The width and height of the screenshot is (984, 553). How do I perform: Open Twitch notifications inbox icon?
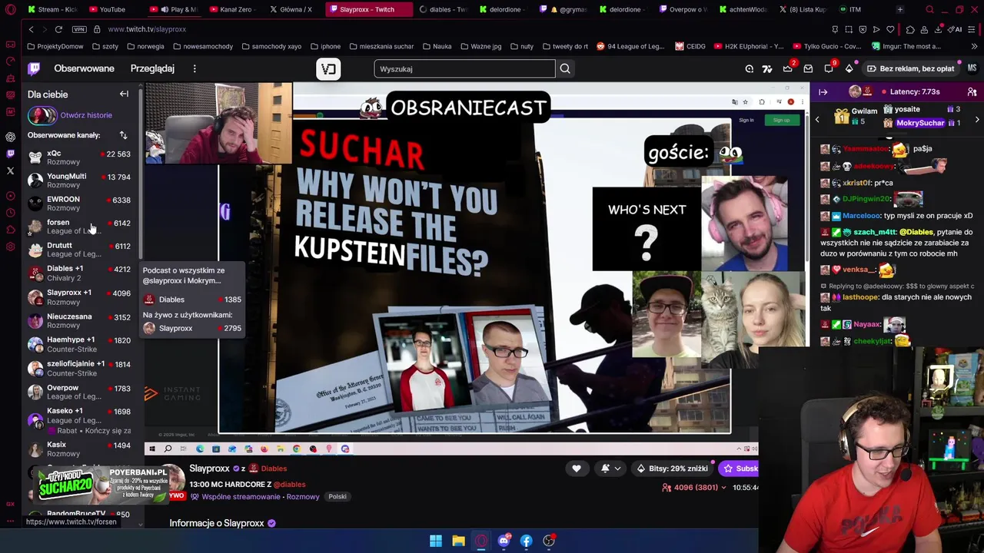tap(808, 68)
